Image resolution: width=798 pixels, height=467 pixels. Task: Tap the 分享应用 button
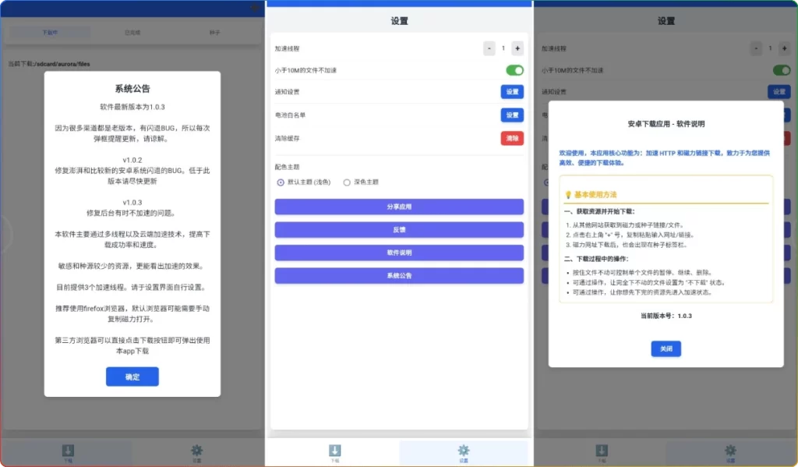398,207
